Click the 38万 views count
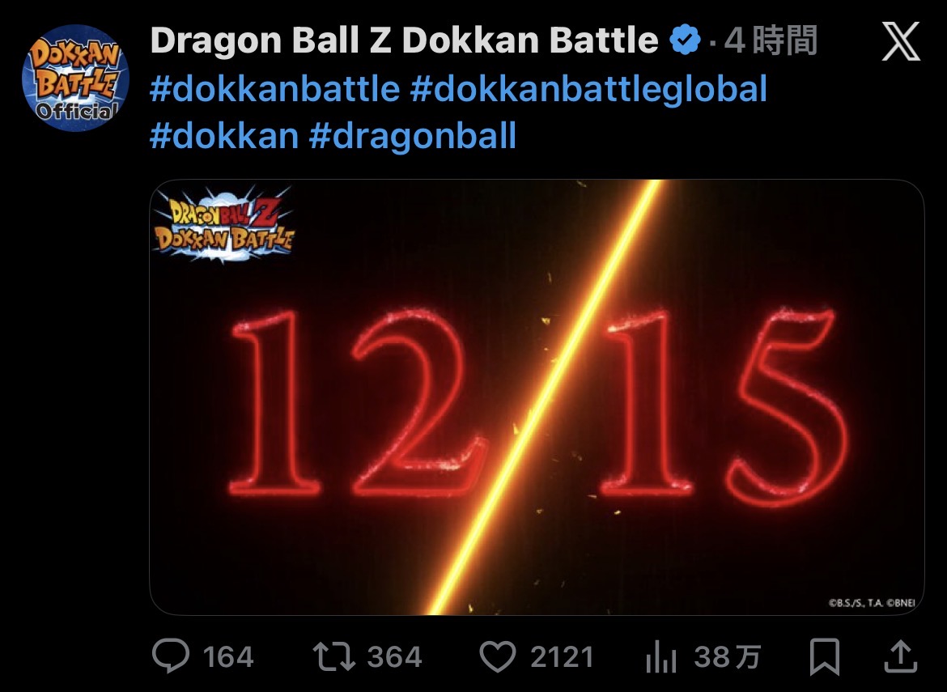 click(x=727, y=657)
